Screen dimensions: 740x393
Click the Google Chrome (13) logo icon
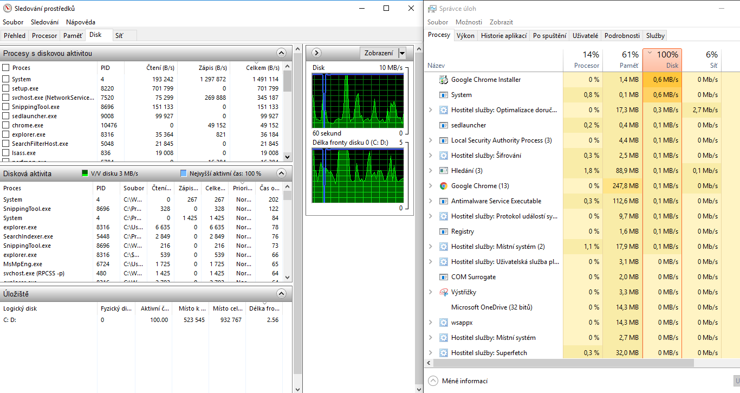[443, 186]
